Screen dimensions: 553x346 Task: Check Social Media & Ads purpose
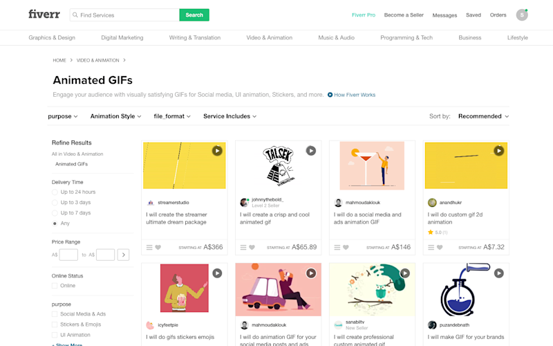pyautogui.click(x=55, y=314)
